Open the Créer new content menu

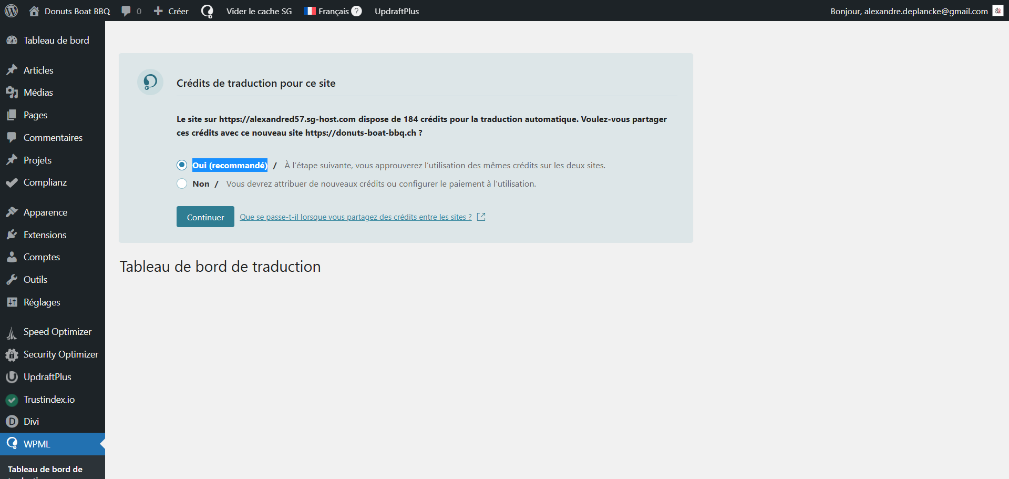click(x=171, y=11)
